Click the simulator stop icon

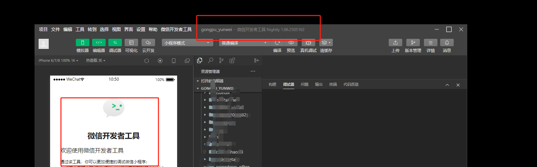point(160,61)
